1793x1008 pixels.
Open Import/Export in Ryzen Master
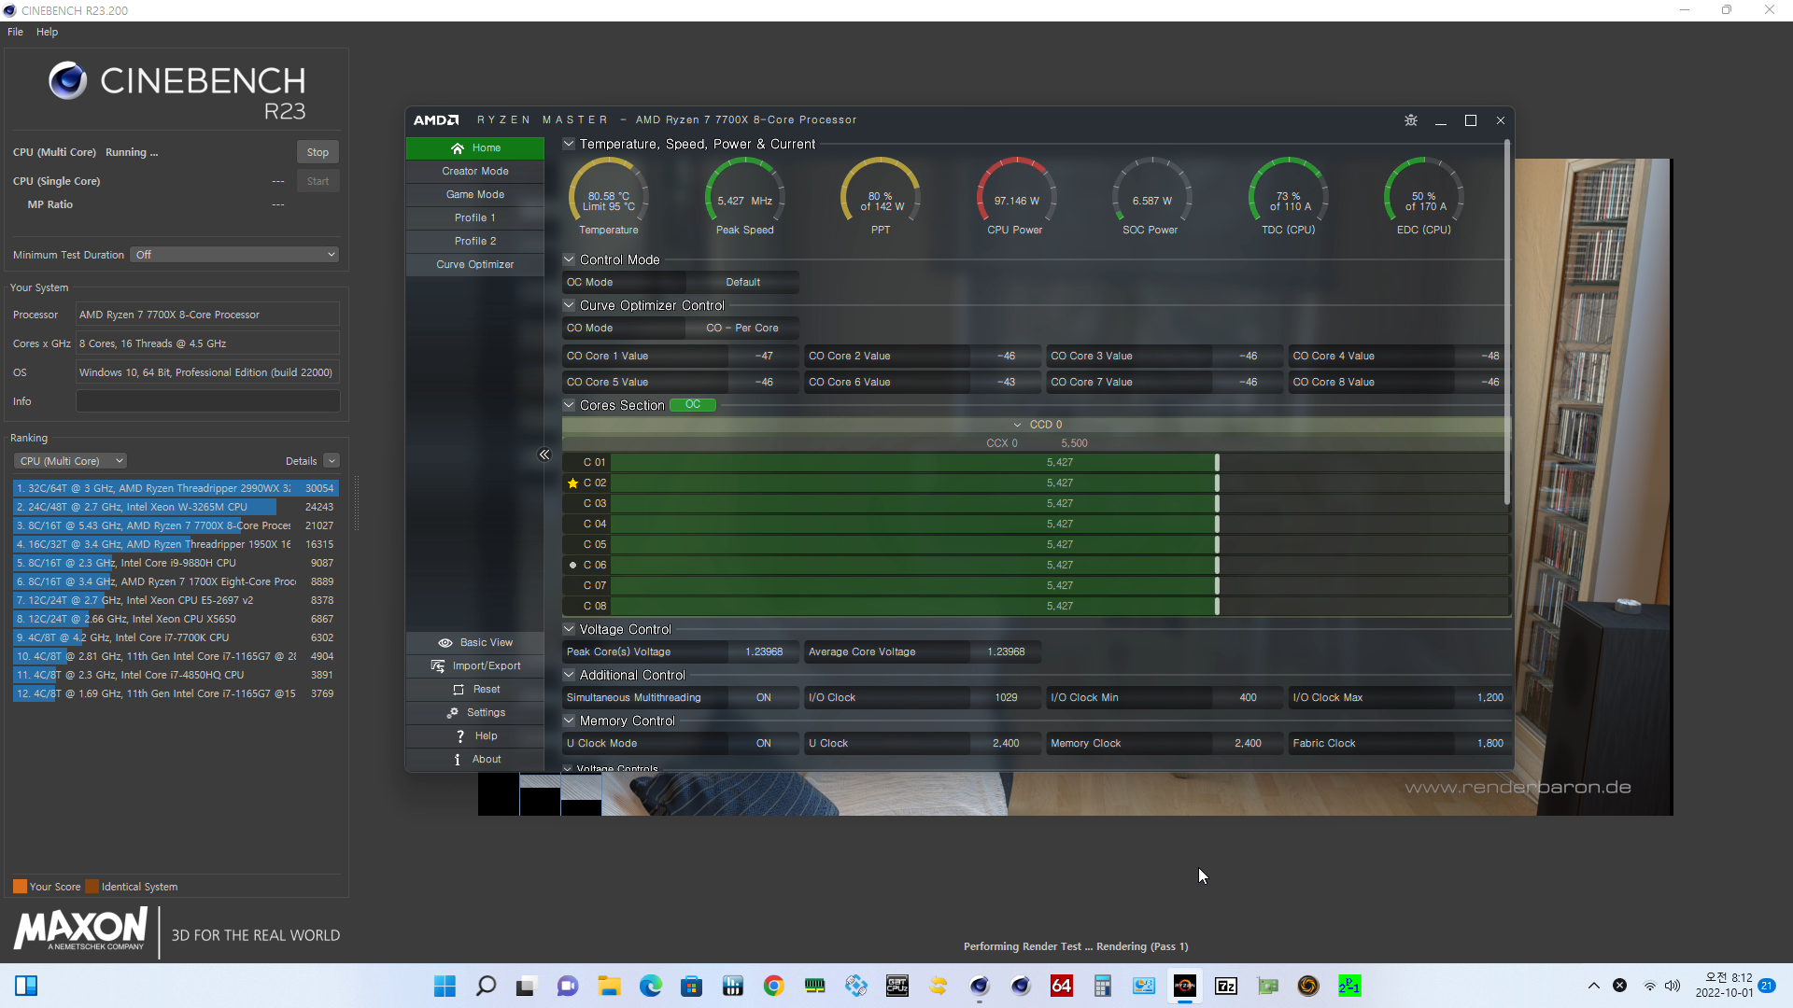tap(475, 665)
